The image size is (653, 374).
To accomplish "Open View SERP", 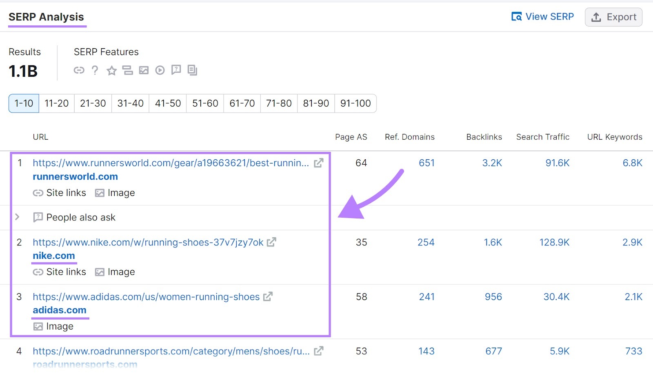I will tap(543, 17).
